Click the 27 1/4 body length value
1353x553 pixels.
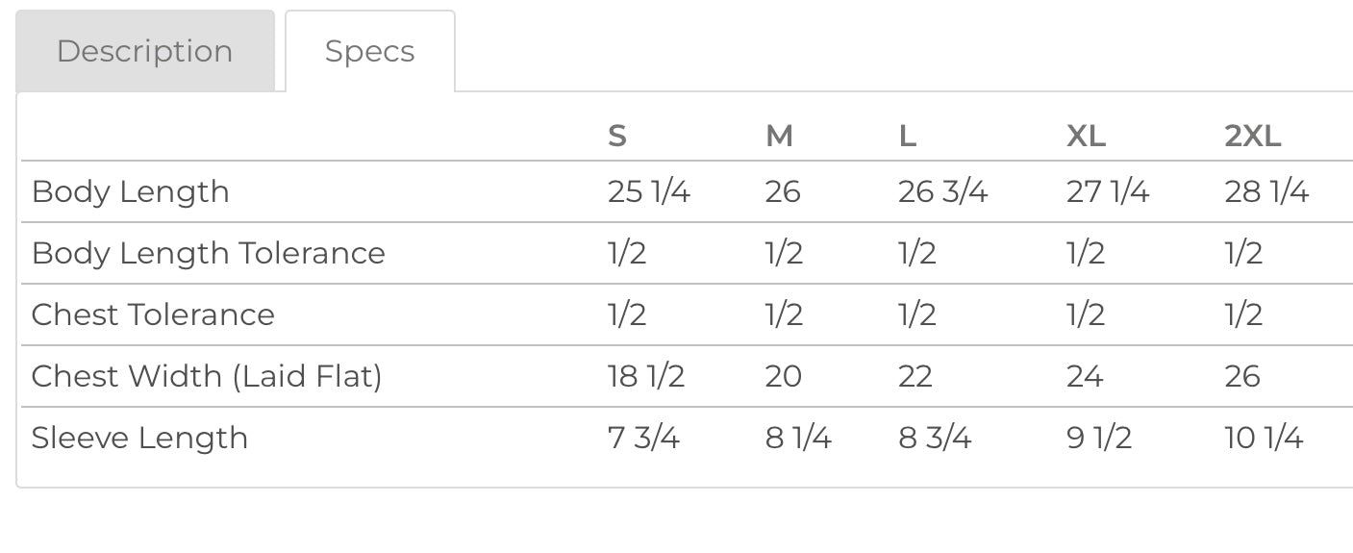click(1108, 191)
